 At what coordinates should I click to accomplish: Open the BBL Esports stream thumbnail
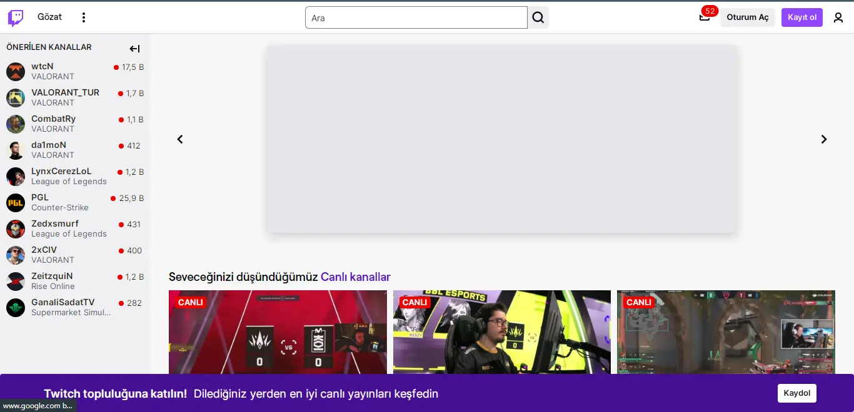point(502,332)
